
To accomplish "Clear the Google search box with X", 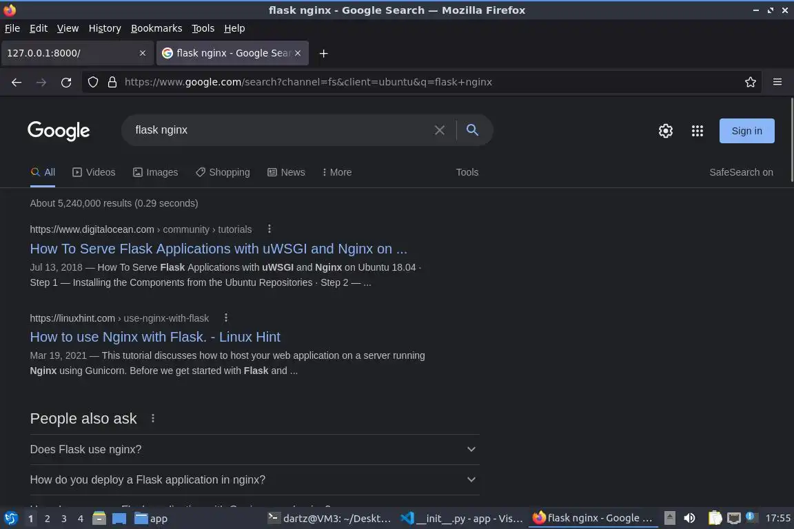I will (x=440, y=130).
